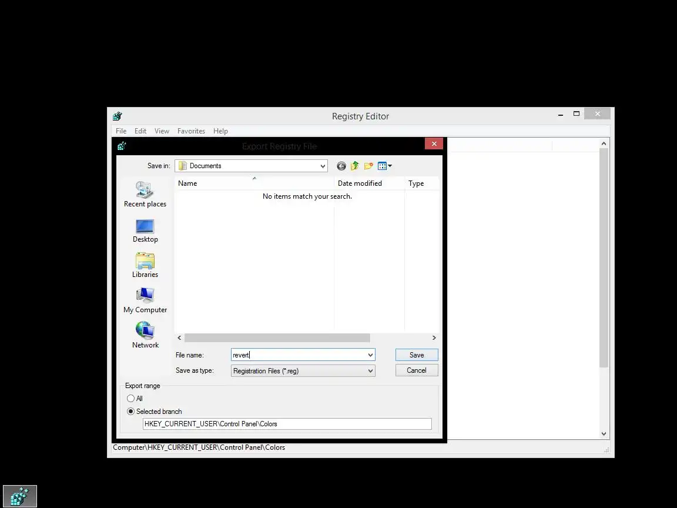Open the File menu
Image resolution: width=677 pixels, height=508 pixels.
pyautogui.click(x=121, y=131)
